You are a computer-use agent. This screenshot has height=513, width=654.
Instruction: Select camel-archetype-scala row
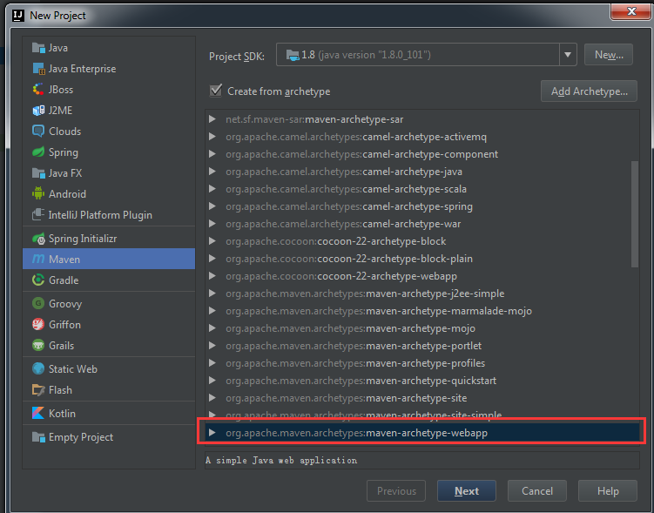pos(422,189)
